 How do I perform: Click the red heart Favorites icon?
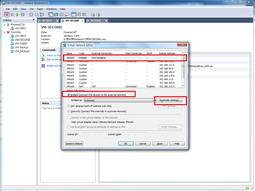coord(8,32)
